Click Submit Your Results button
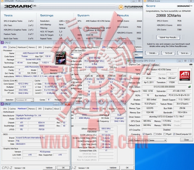This screenshot has width=194, height=170. [x=168, y=38]
